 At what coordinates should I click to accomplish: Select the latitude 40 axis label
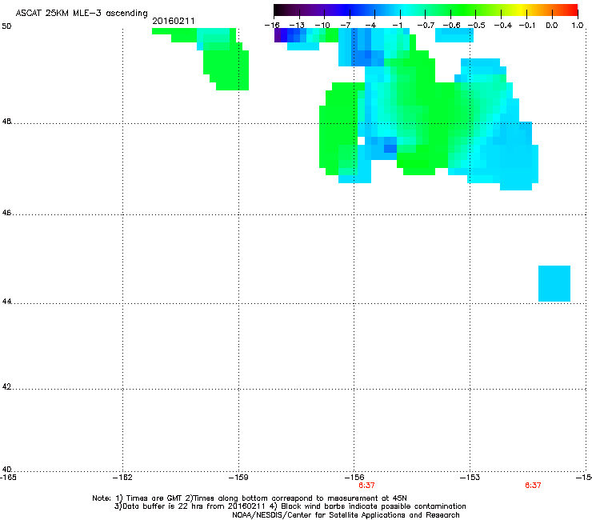[x=6, y=469]
